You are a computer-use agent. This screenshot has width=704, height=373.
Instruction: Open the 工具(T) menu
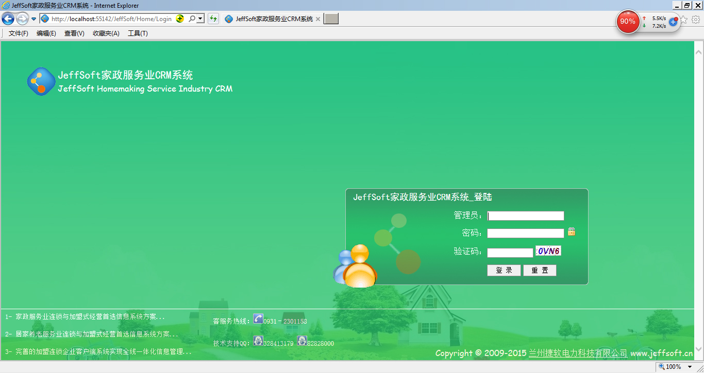pos(138,33)
